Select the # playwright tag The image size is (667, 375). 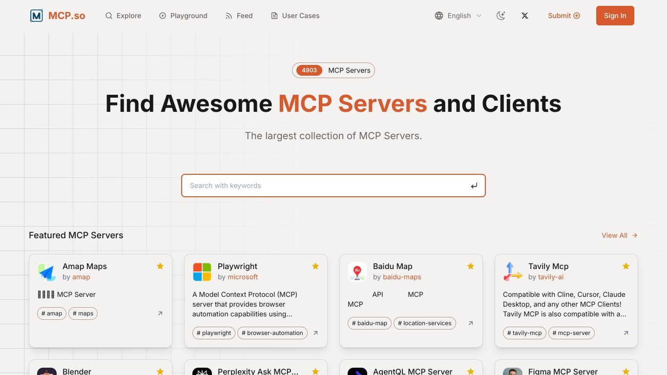click(x=214, y=333)
